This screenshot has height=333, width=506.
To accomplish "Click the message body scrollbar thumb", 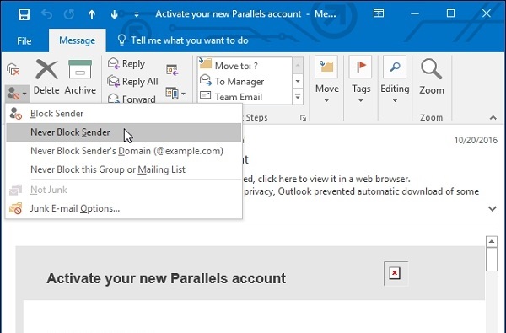I will [x=492, y=260].
